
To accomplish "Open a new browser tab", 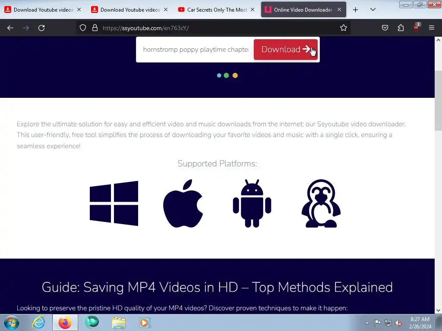I will (356, 10).
